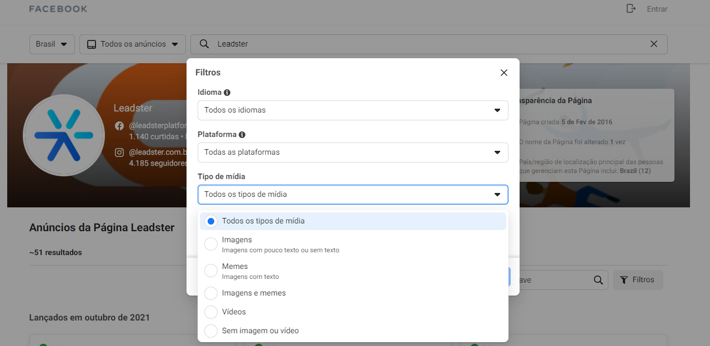Click the Instagram icon beside @leadster.com.br

pyautogui.click(x=119, y=152)
